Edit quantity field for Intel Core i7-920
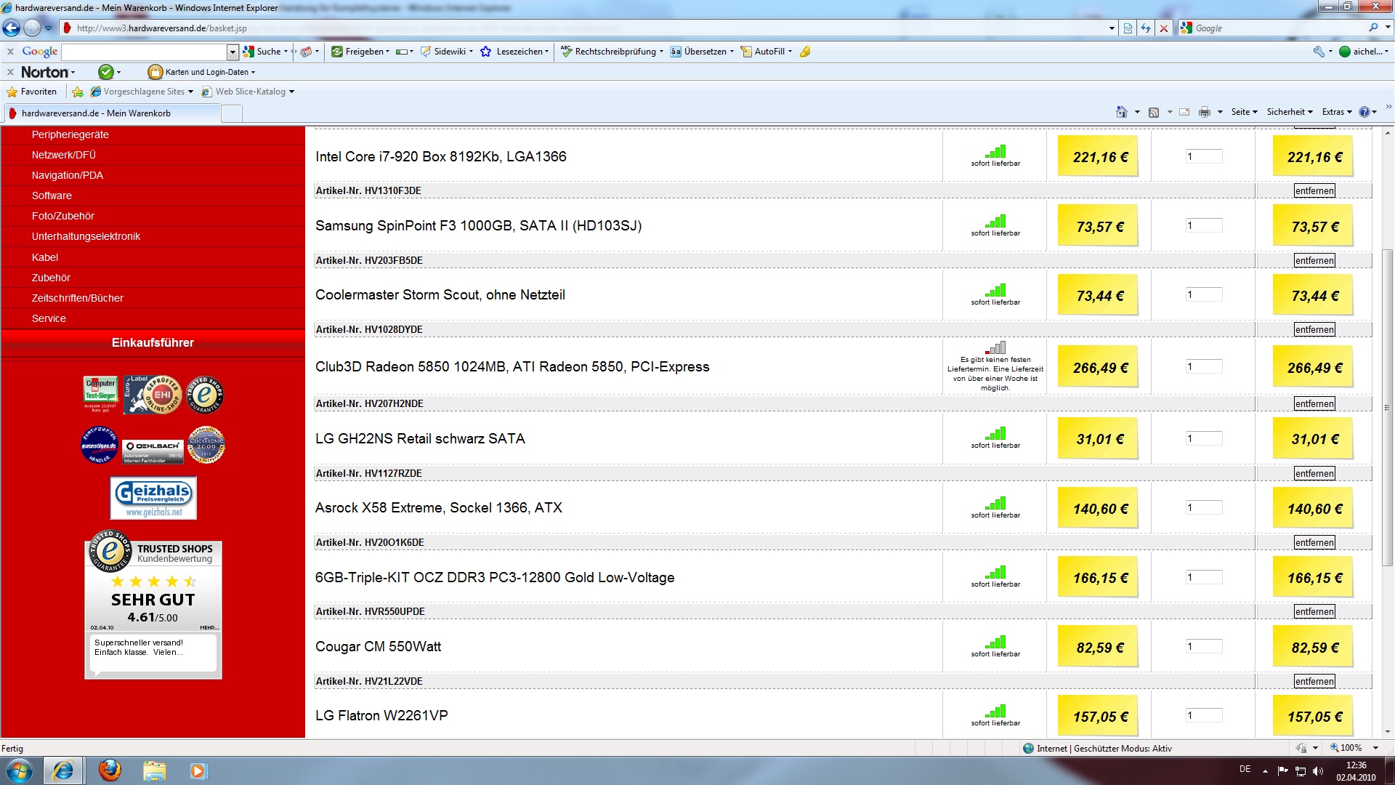Screen dimensions: 1395x785 click(1204, 156)
